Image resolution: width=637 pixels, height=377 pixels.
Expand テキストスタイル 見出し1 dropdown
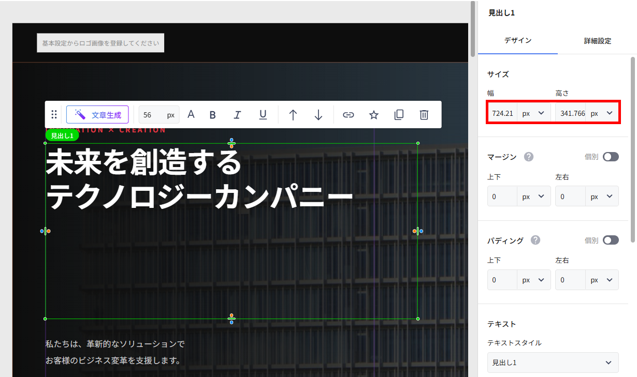[x=553, y=363]
